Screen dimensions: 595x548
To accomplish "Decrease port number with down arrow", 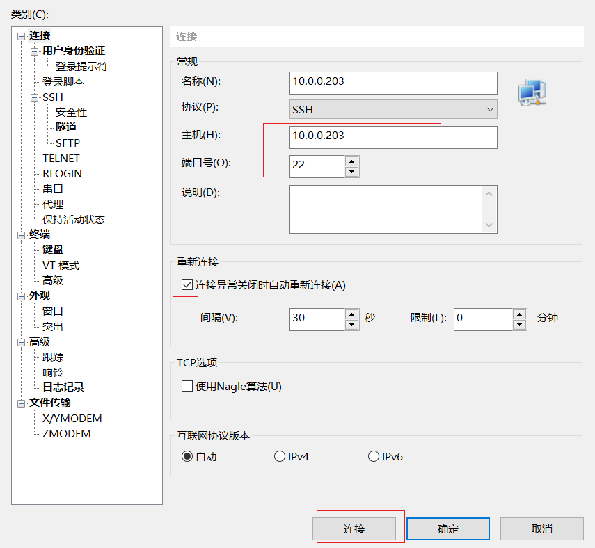I will click(352, 171).
